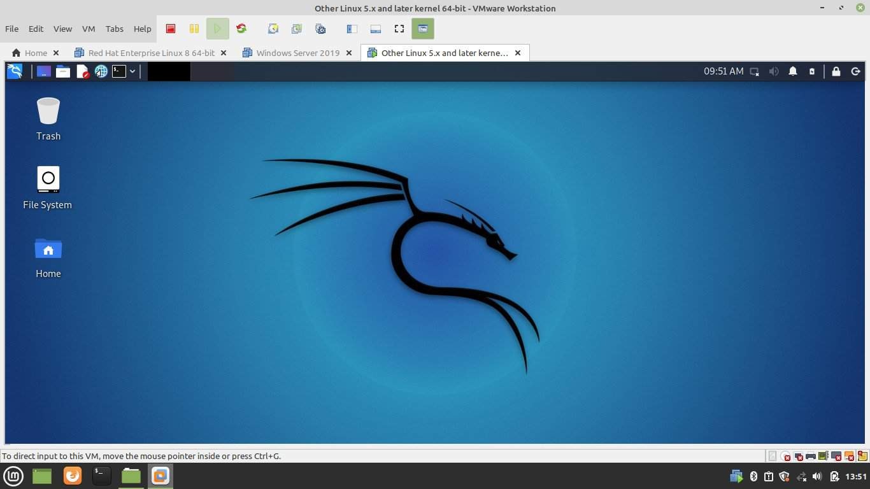Viewport: 870px width, 489px height.
Task: Open the terminal emulator in Kali panel
Action: pyautogui.click(x=119, y=71)
